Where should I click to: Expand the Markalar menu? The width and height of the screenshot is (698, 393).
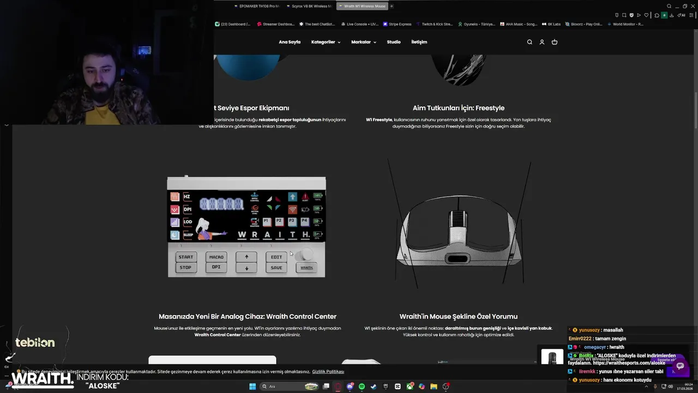click(x=364, y=42)
